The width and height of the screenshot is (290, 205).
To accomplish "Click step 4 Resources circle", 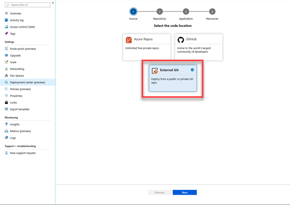I will tap(212, 12).
